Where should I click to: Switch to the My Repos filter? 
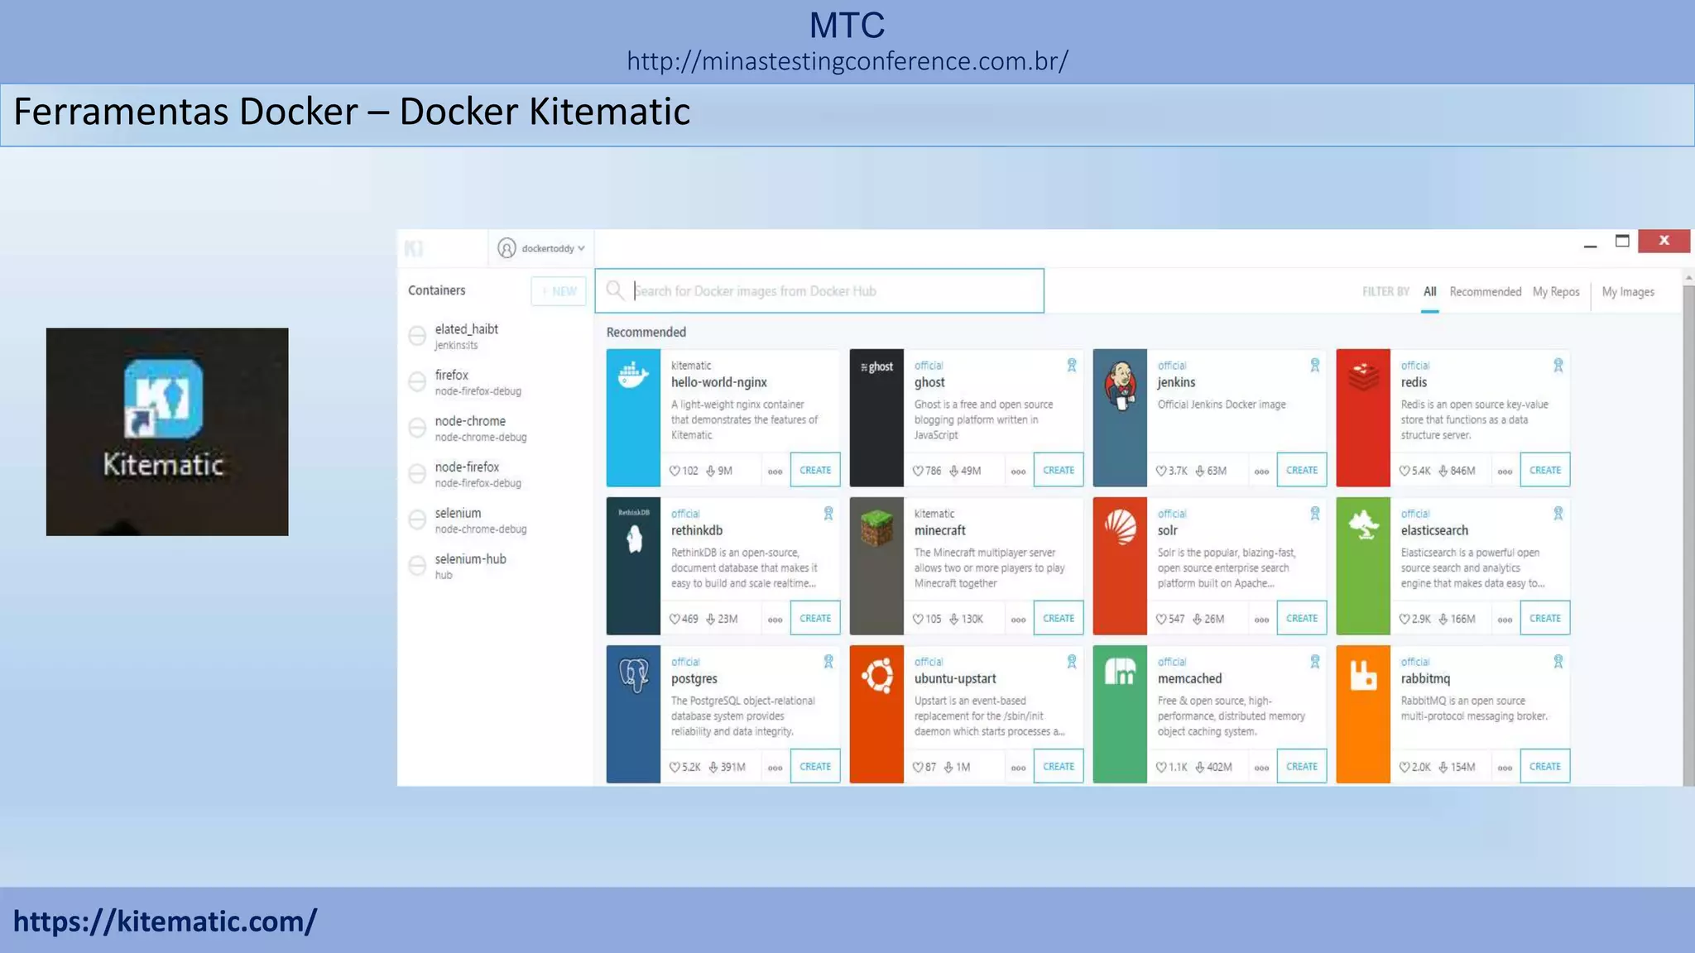[1556, 292]
